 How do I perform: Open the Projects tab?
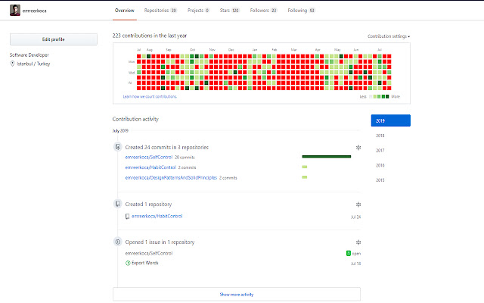pyautogui.click(x=198, y=10)
